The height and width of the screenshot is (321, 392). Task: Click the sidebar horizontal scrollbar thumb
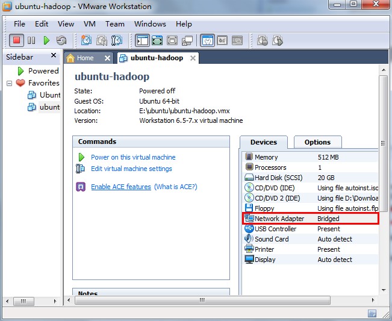tap(23, 301)
